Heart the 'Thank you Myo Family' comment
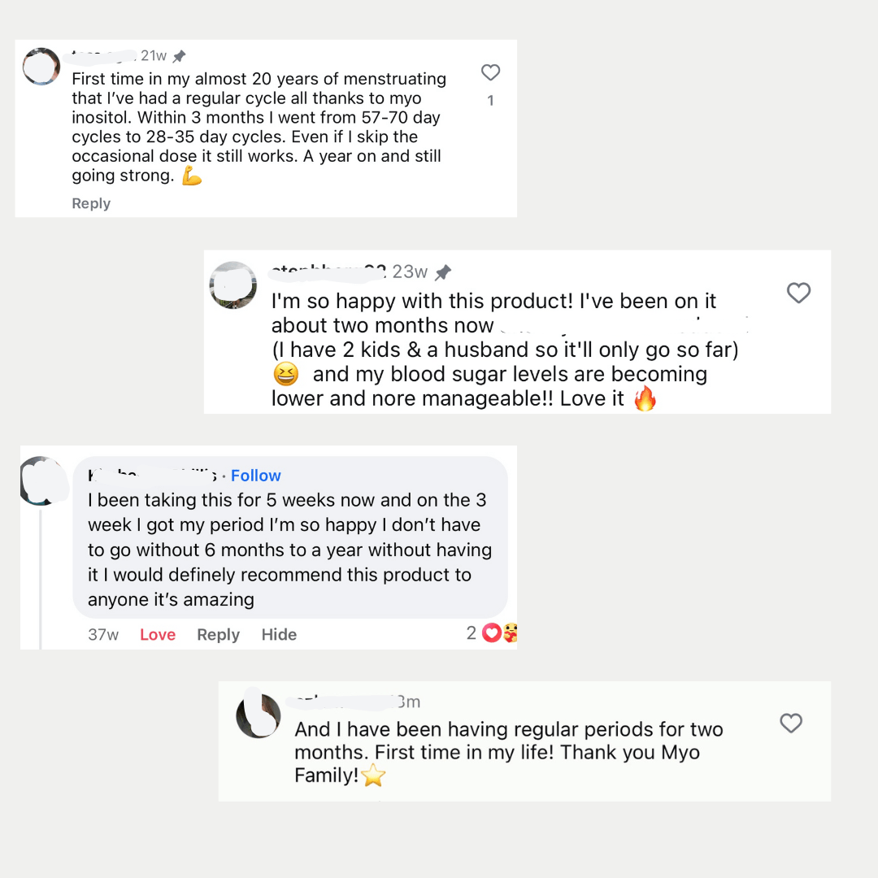 790,723
